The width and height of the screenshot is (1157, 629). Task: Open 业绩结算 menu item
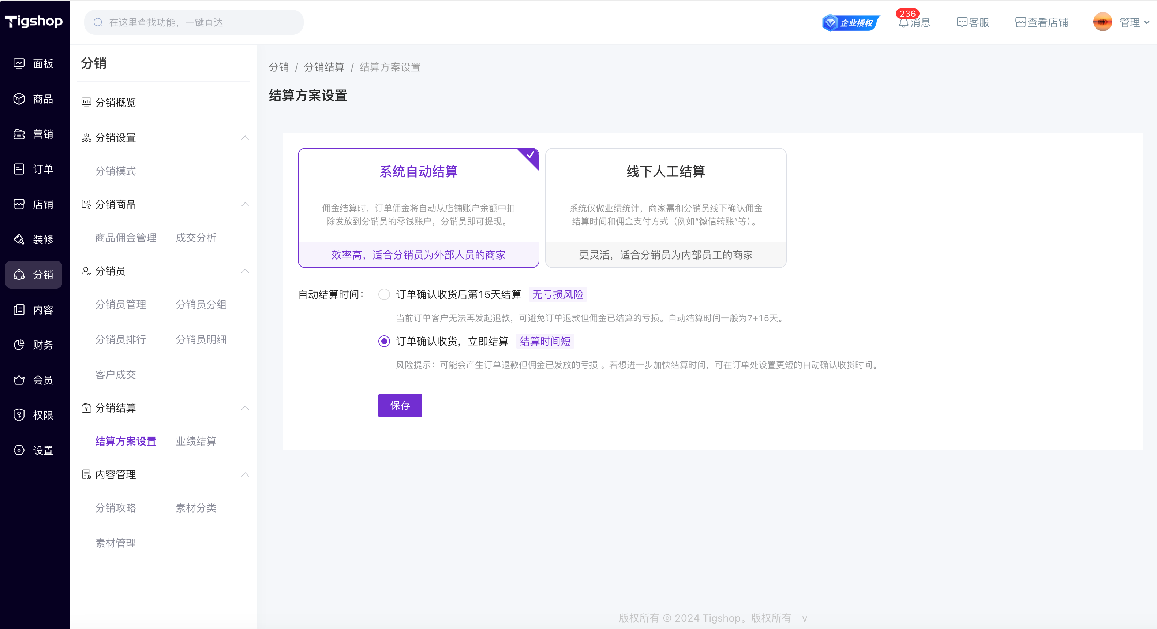pyautogui.click(x=196, y=441)
